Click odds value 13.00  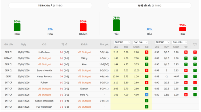(116, 76)
